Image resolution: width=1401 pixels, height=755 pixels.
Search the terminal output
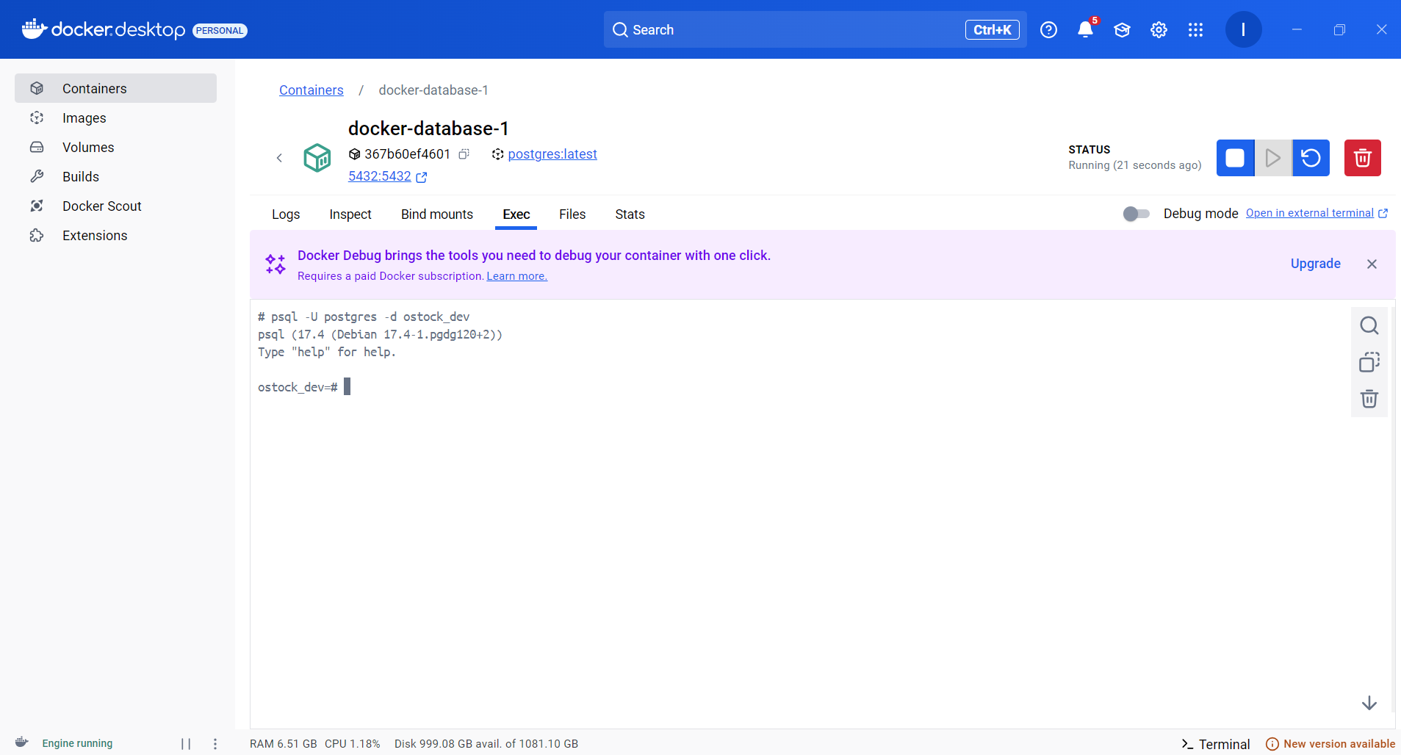click(x=1369, y=325)
